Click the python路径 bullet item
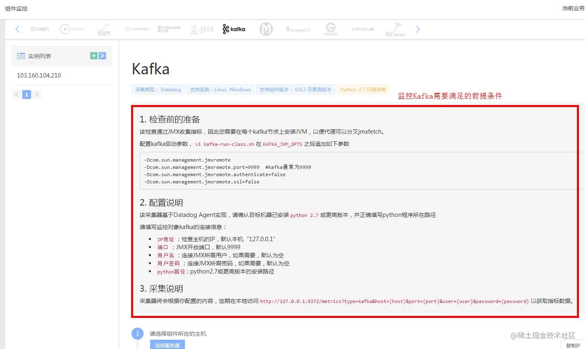 216,271
